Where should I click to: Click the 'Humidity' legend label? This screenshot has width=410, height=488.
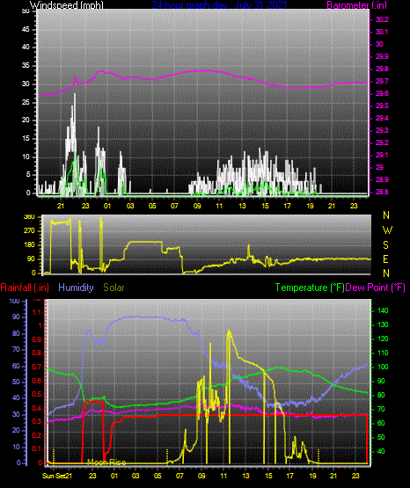76,288
